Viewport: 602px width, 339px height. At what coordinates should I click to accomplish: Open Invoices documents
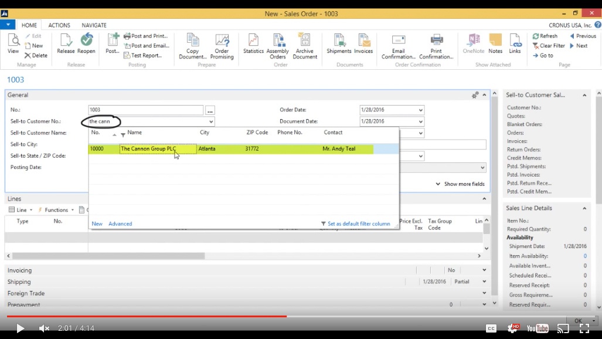[363, 44]
